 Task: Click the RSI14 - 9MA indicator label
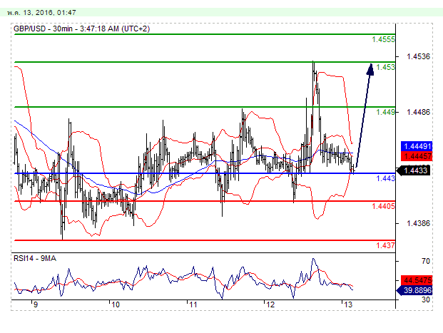[35, 258]
